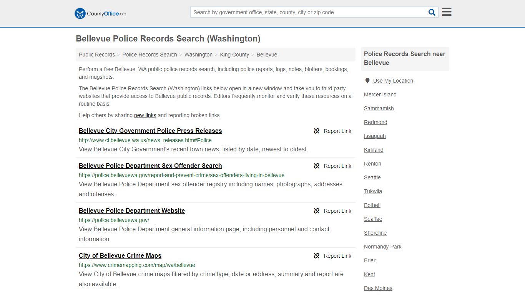Follow the 'new links' hyperlink

pos(145,115)
